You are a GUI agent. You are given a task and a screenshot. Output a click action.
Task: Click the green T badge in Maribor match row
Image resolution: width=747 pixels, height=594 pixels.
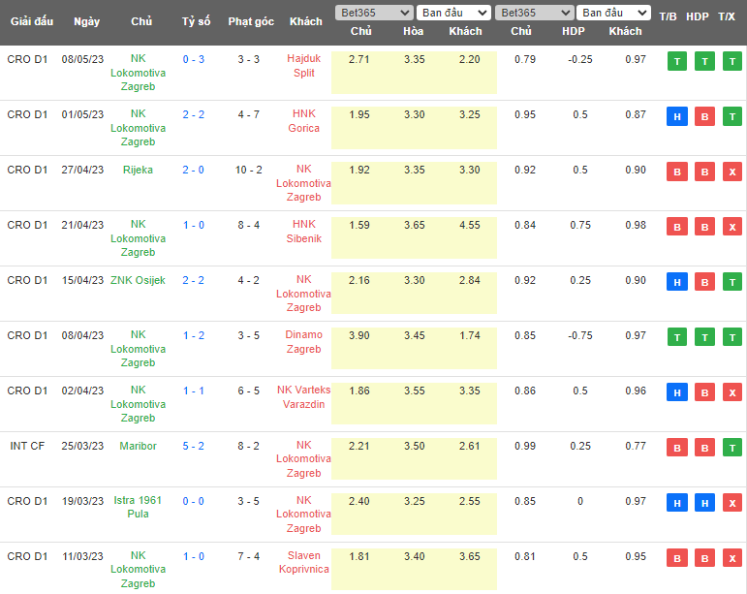click(x=731, y=449)
